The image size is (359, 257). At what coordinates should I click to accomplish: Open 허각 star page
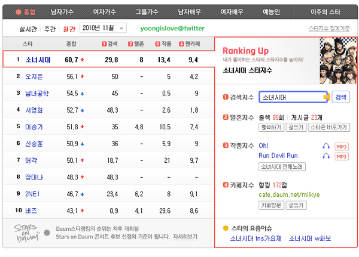[31, 160]
